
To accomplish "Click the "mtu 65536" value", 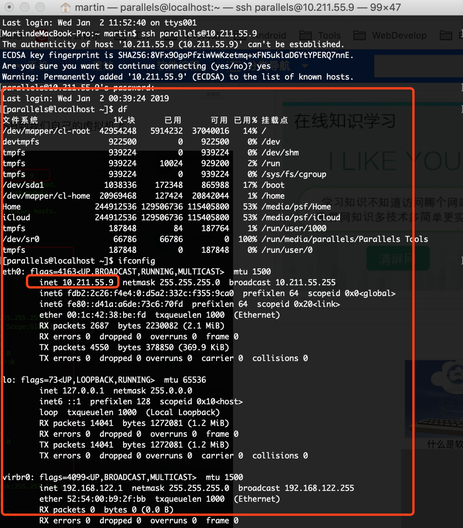I will coord(185,380).
